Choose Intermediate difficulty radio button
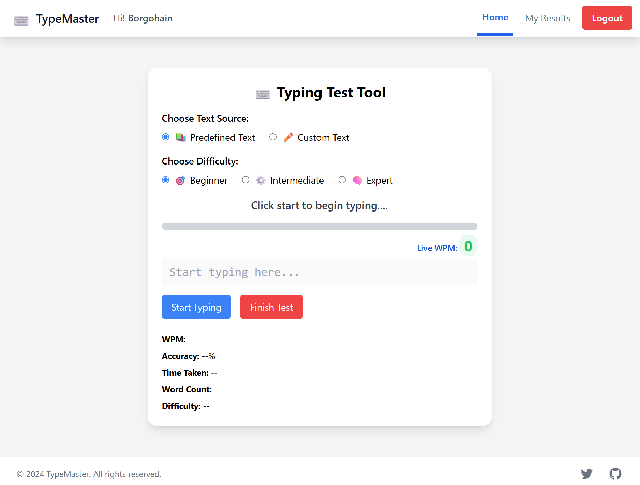 [245, 180]
